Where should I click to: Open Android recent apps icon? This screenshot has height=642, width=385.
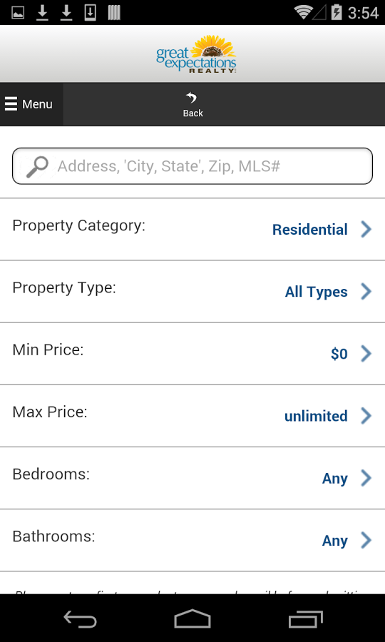point(305,619)
